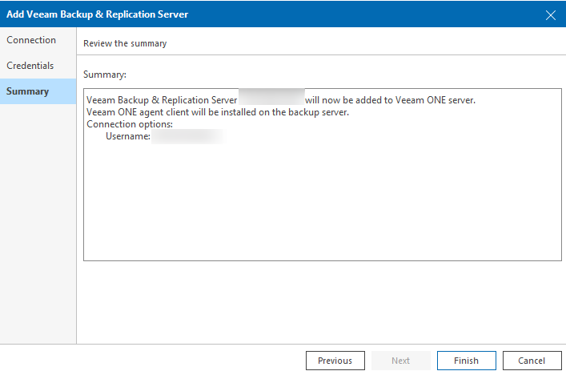The image size is (566, 375).
Task: Click 'will now be added to Veeam ONE server' text
Action: (390, 100)
